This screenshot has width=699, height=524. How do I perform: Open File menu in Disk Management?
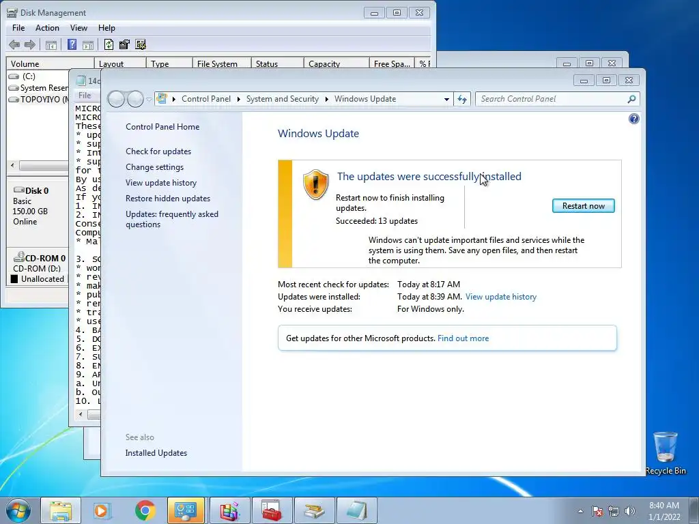pyautogui.click(x=18, y=27)
